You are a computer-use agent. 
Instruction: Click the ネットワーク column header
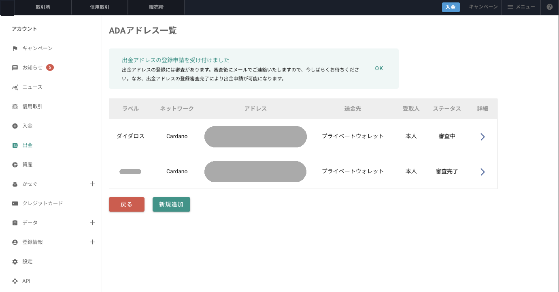(177, 109)
